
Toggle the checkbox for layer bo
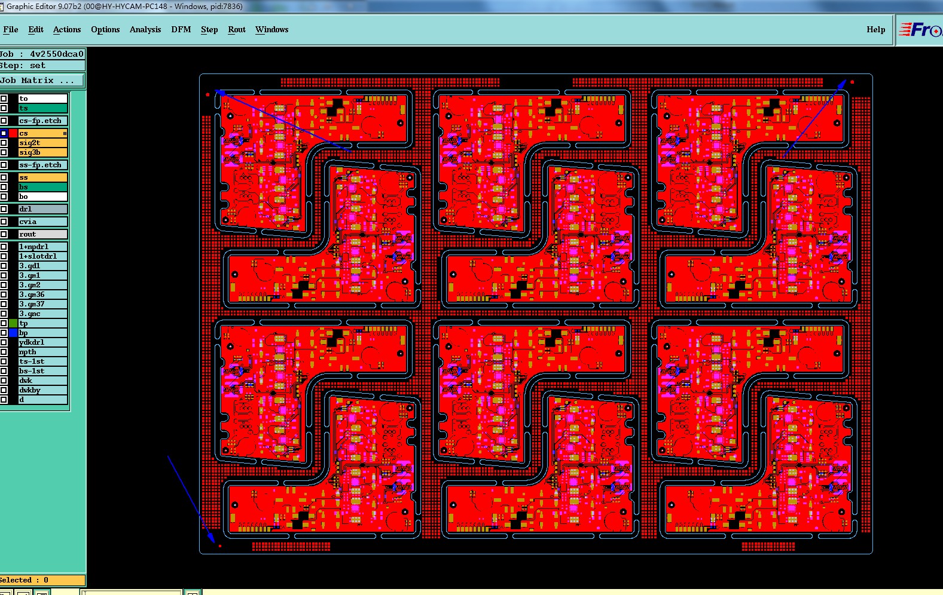pyautogui.click(x=4, y=197)
